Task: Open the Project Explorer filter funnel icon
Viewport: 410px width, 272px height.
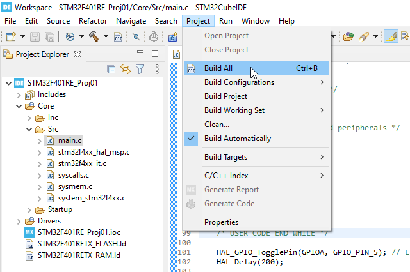Action: [140, 69]
